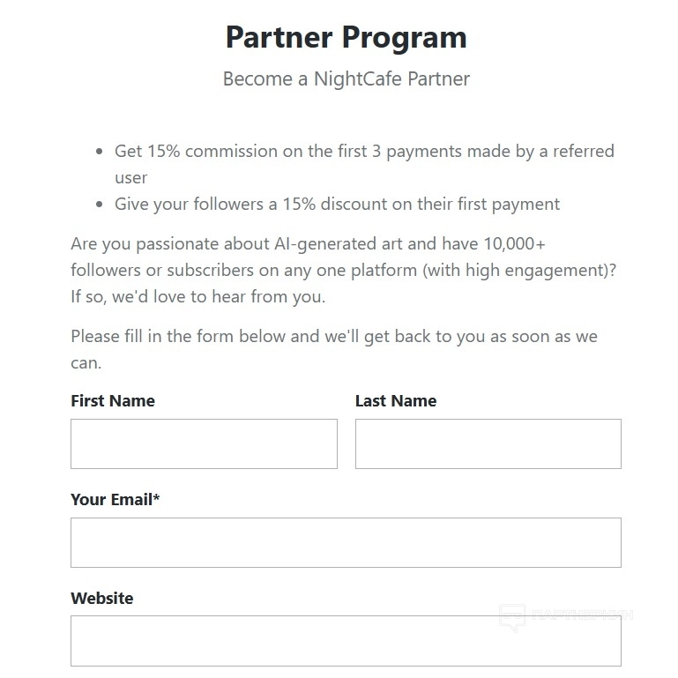Screen dimensions: 678x678
Task: Click the Your Email label
Action: [x=111, y=500]
